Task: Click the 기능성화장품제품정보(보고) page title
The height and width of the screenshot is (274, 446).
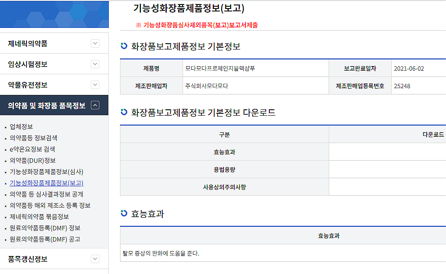Action: [x=189, y=8]
